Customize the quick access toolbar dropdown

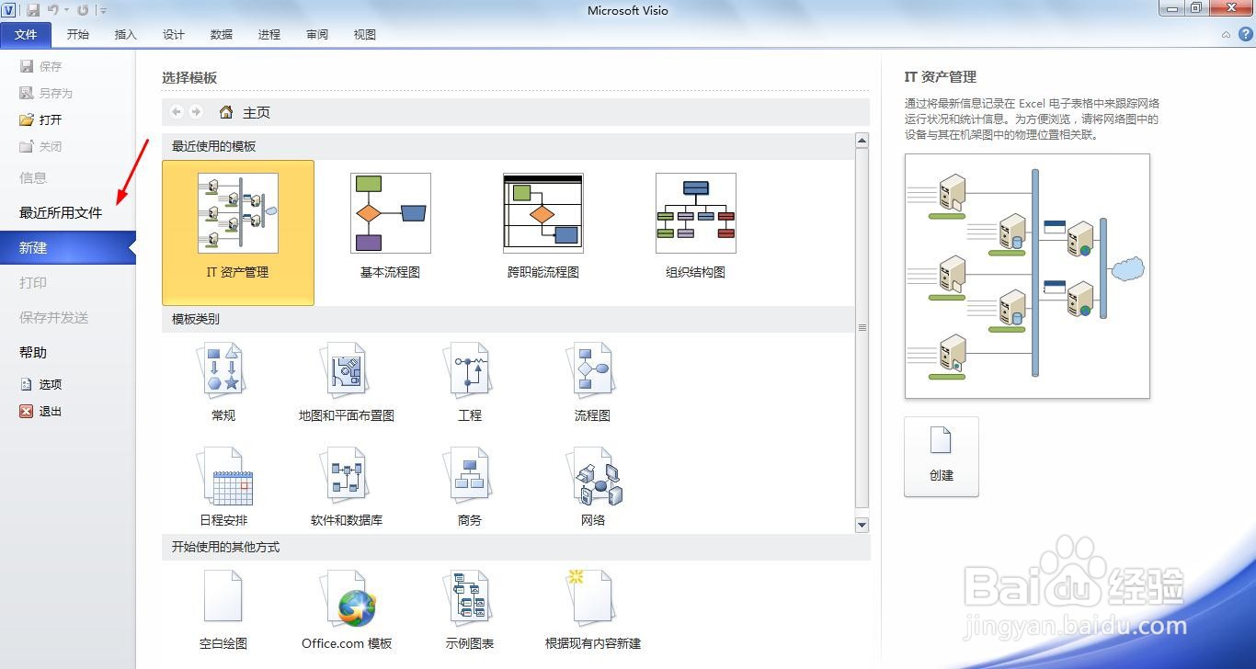tap(103, 11)
